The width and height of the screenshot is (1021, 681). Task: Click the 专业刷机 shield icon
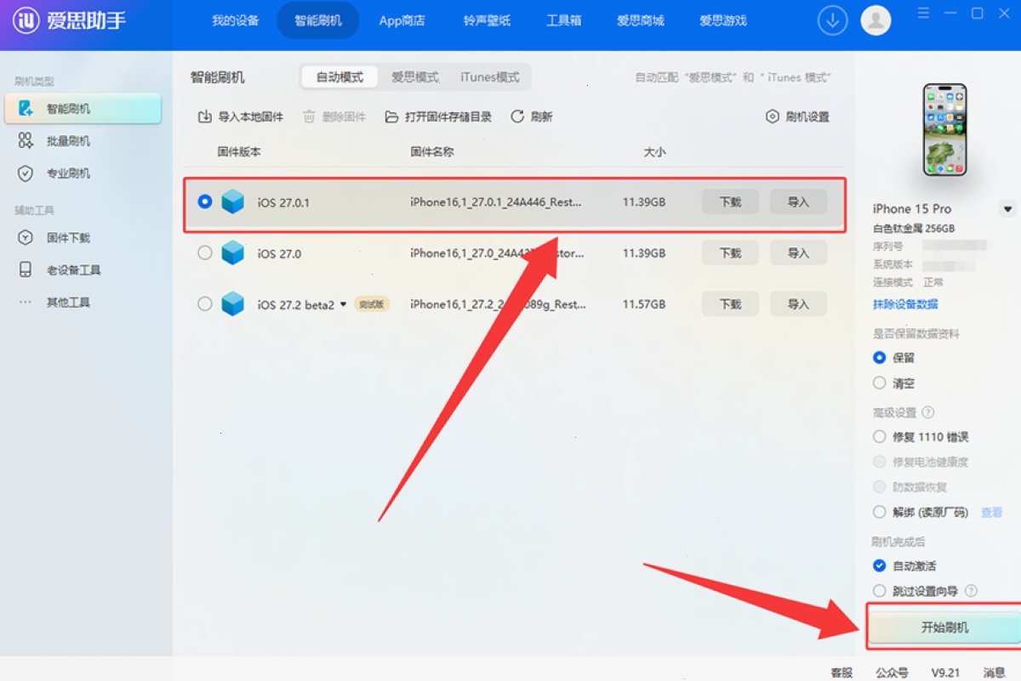pos(26,173)
